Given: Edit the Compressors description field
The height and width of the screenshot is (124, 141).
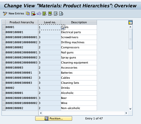Looking at the screenshot, I should tap(79, 48).
